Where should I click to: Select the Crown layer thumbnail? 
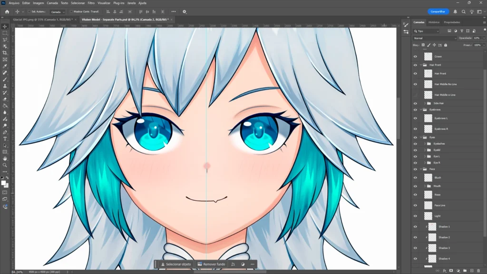click(428, 57)
